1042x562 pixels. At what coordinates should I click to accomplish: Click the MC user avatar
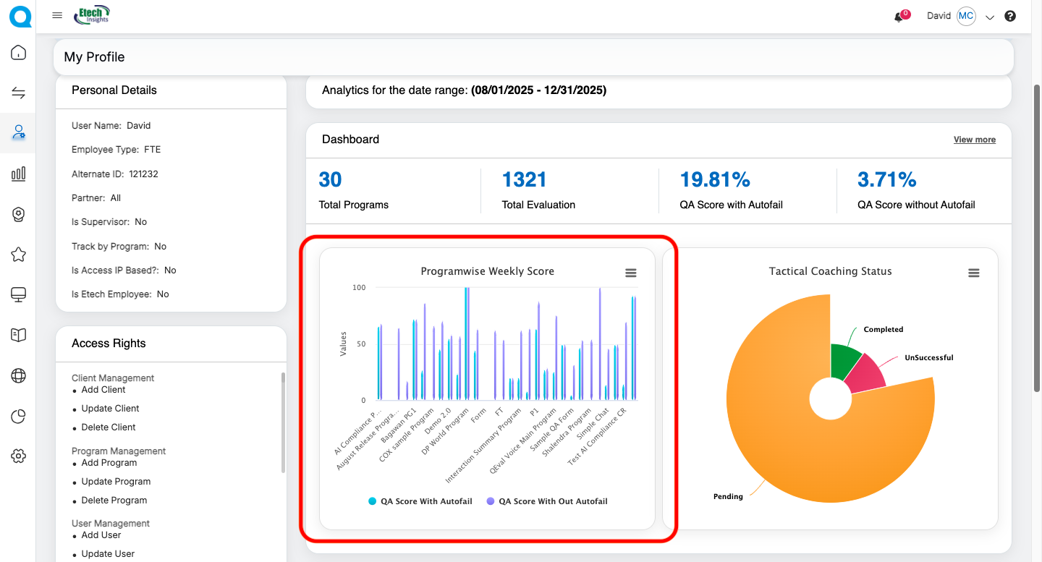pos(966,17)
